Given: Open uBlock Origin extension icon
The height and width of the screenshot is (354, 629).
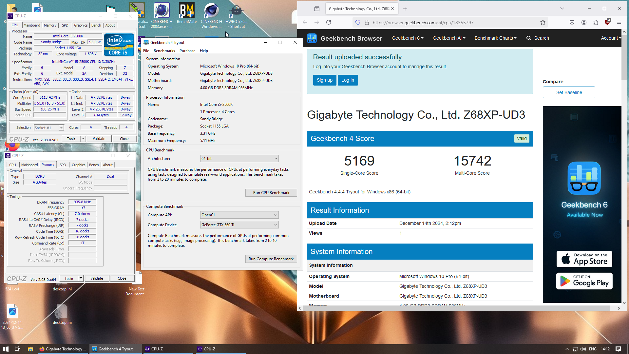Looking at the screenshot, I should tap(607, 22).
